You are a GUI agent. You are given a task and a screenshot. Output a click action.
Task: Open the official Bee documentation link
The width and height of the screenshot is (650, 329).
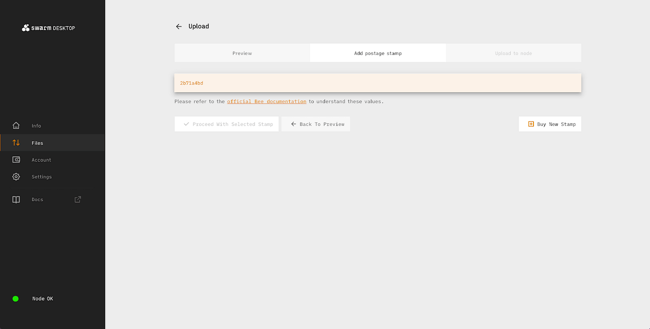pos(266,101)
